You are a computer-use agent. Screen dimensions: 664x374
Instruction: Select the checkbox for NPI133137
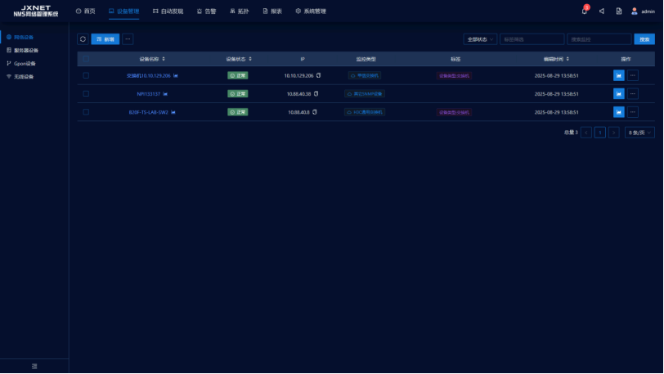point(86,93)
